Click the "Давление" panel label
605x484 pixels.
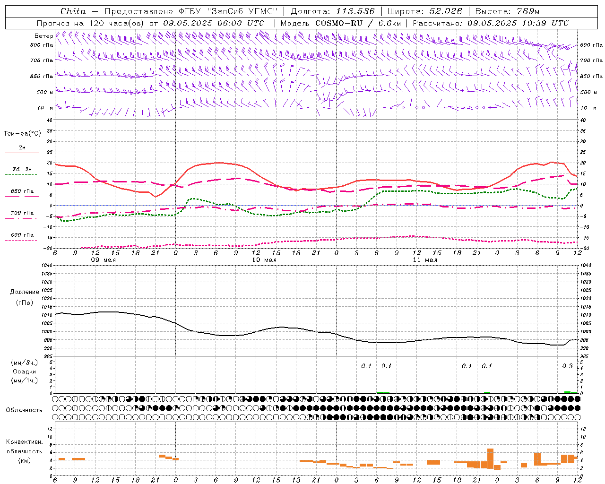pos(25,292)
